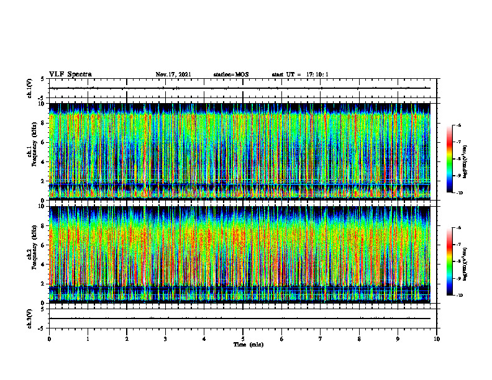This screenshot has height=380, width=492.
Task: Click the "-10" tick on ch.1 color bar
Action: [459, 192]
